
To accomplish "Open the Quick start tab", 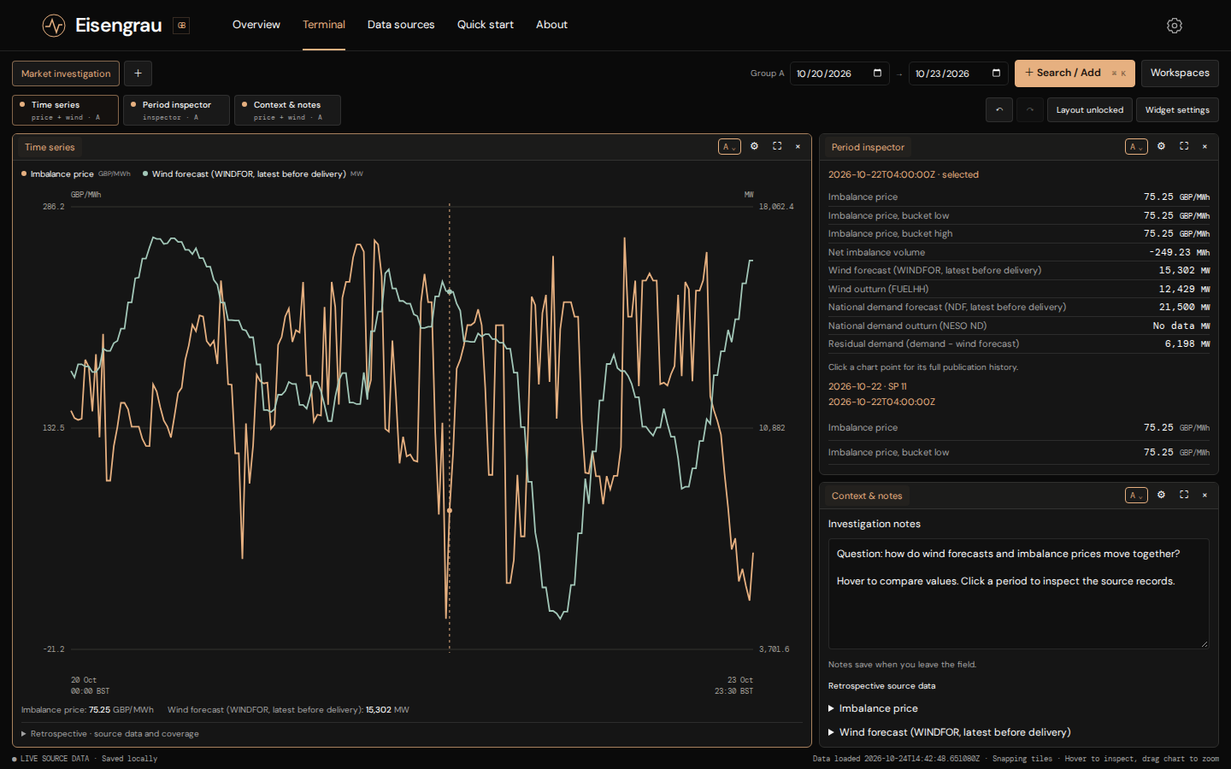I will point(486,25).
